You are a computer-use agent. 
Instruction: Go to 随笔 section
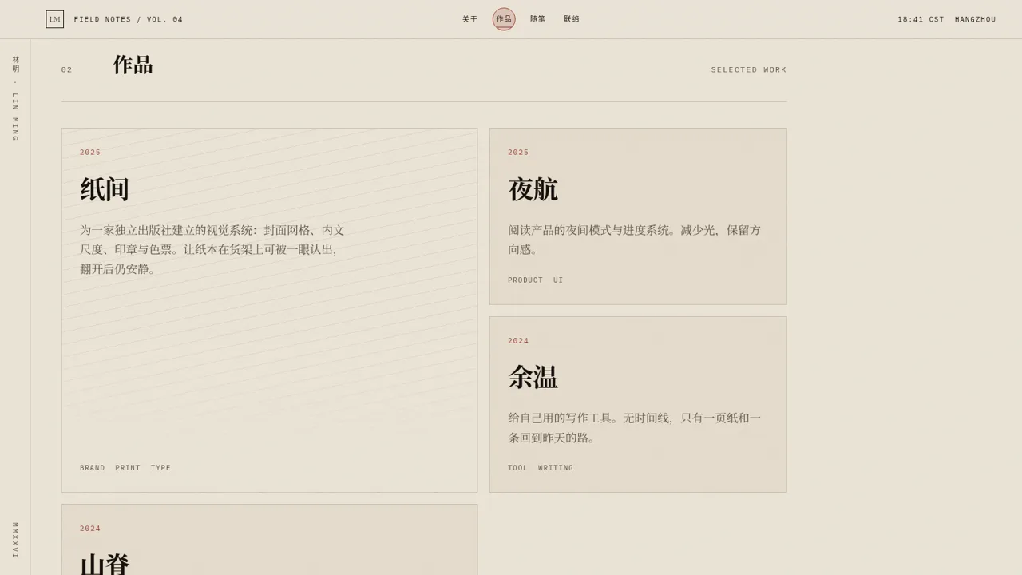[x=538, y=19]
